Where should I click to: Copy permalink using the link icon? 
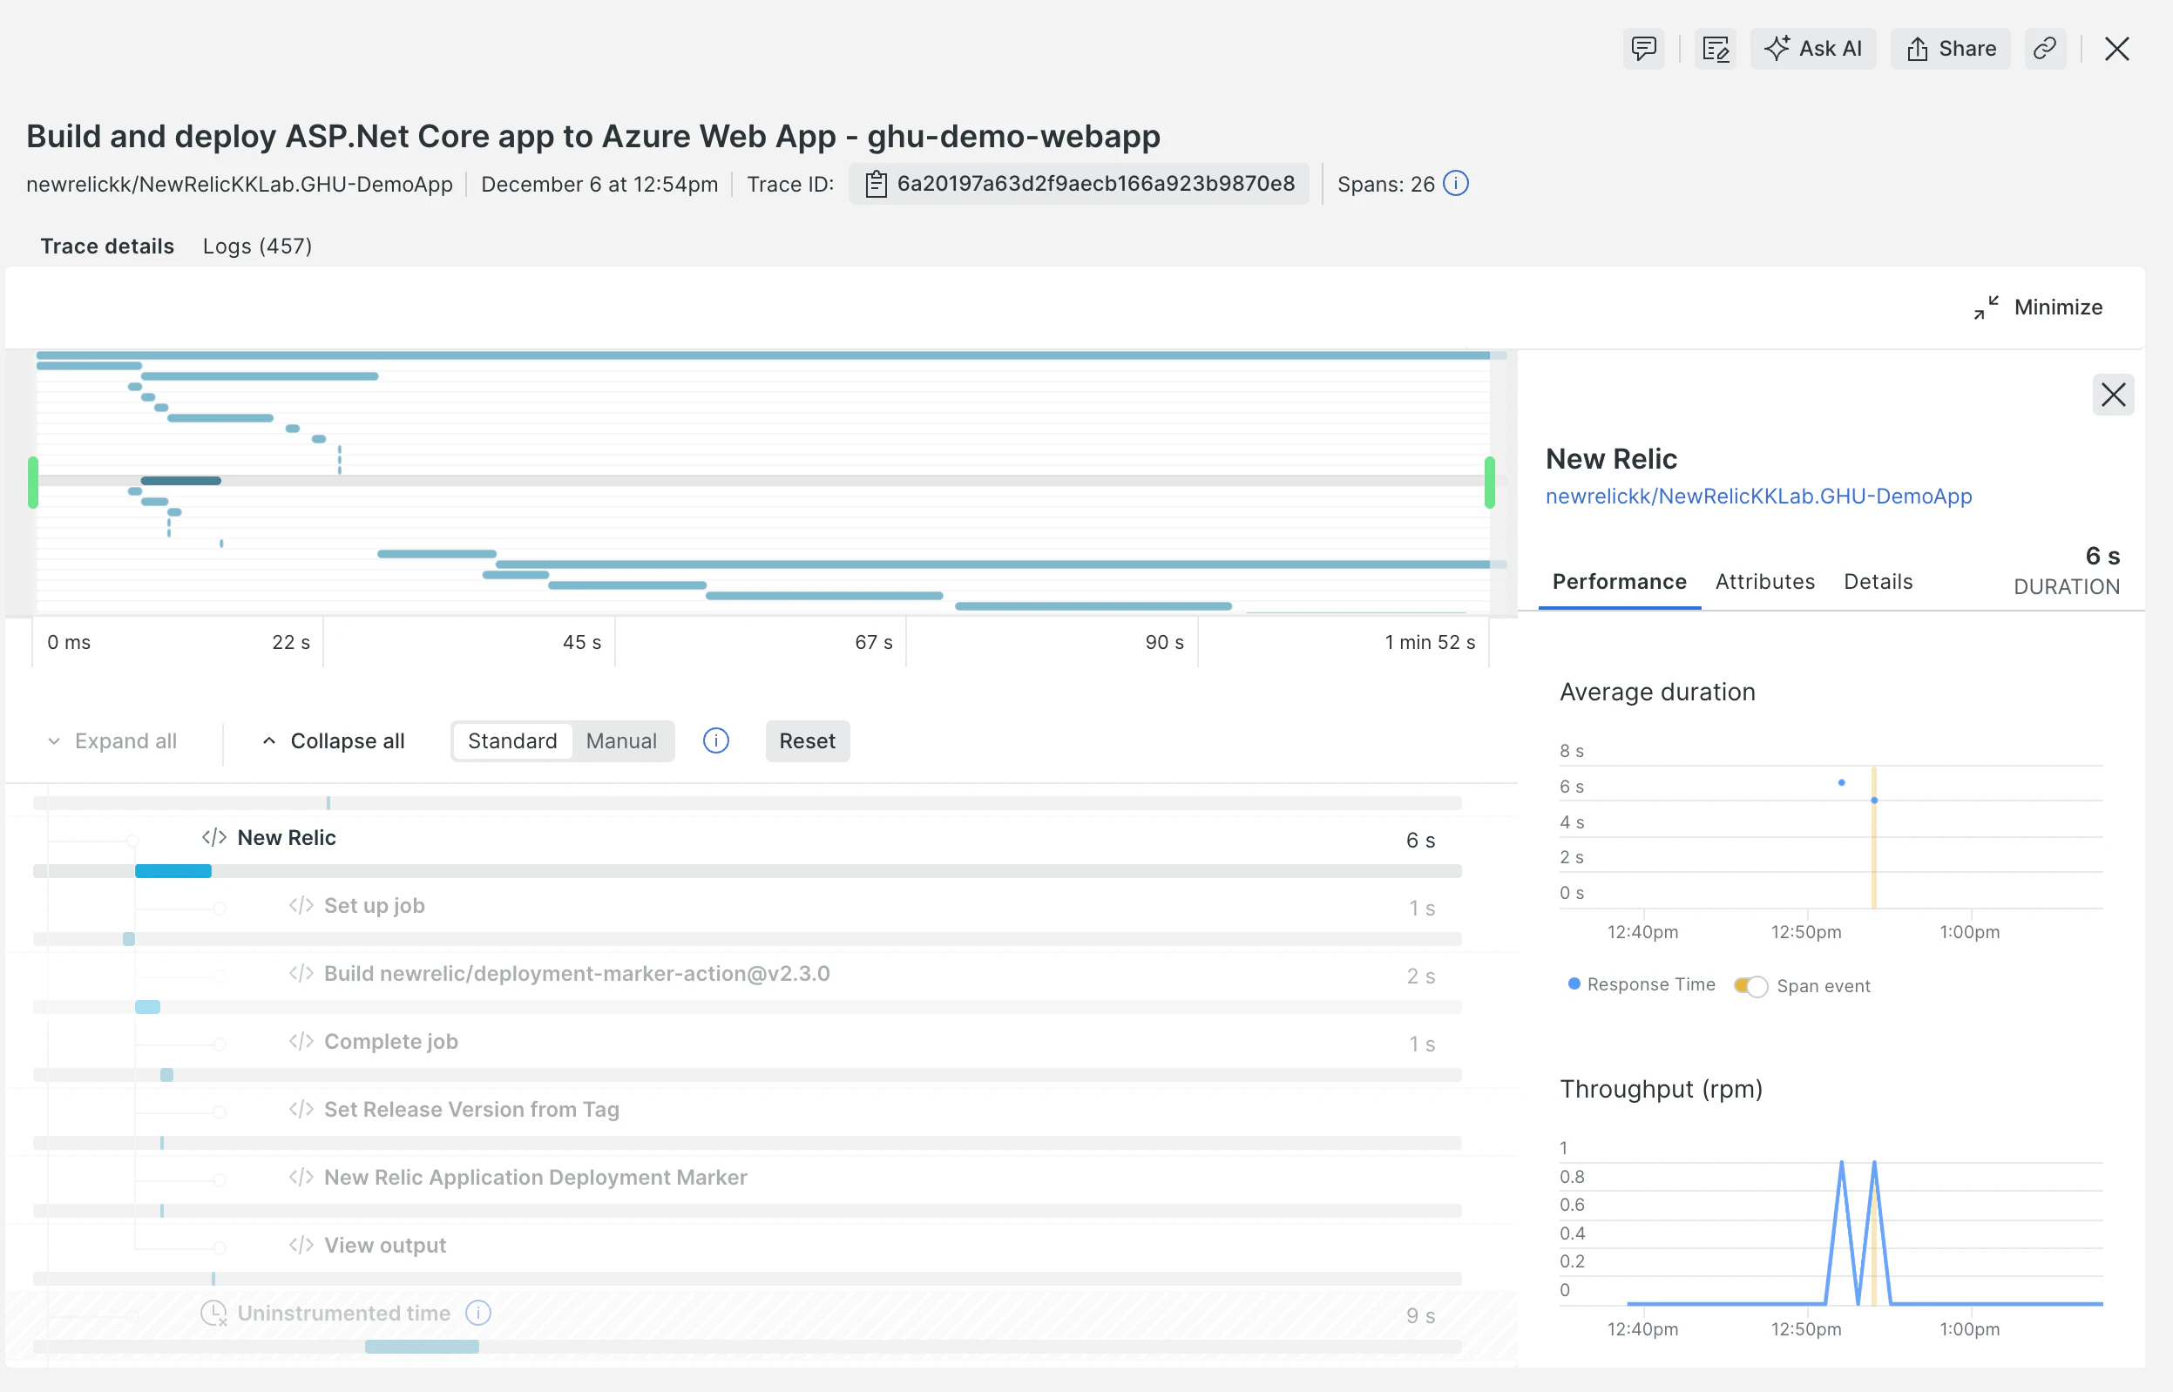(2045, 49)
